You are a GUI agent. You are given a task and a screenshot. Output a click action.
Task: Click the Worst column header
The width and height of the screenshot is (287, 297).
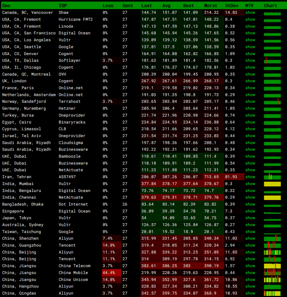tap(211, 6)
